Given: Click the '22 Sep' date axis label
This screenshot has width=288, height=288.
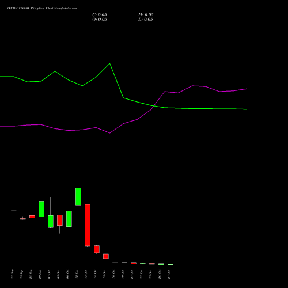Looking at the screenshot, I should click(13, 274).
